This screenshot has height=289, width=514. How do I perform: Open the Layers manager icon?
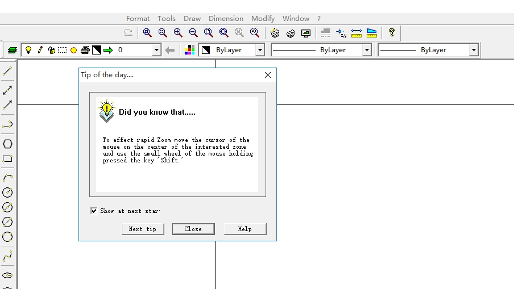tap(12, 50)
